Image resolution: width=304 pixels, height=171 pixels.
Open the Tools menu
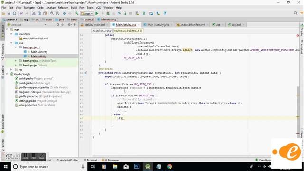(90, 8)
